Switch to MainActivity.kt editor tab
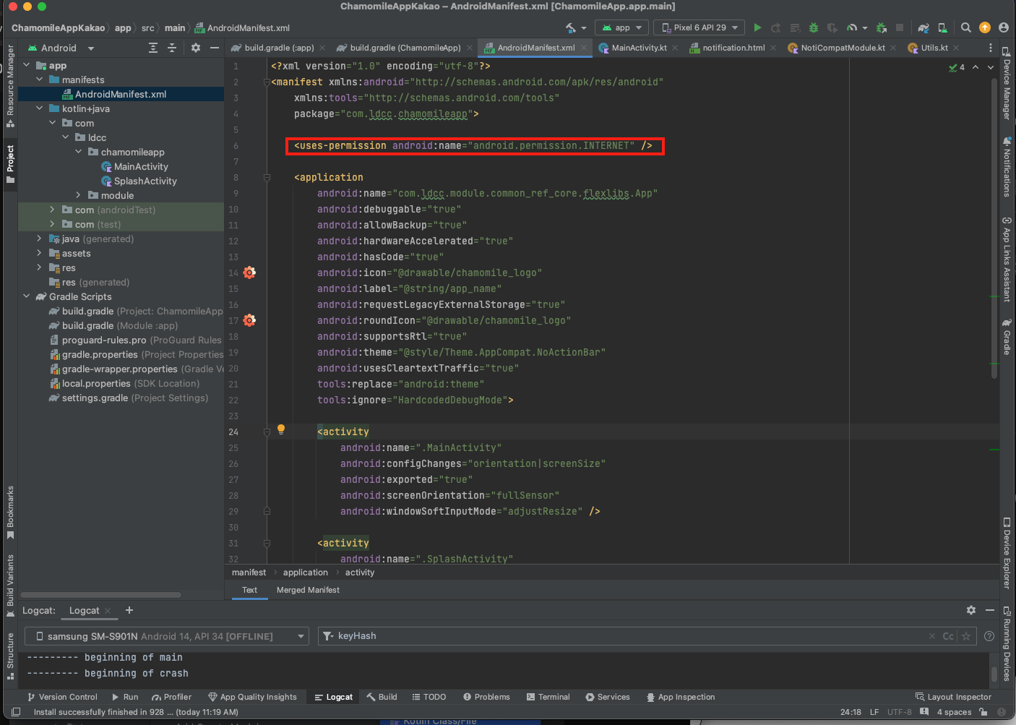1016x725 pixels. click(x=638, y=48)
